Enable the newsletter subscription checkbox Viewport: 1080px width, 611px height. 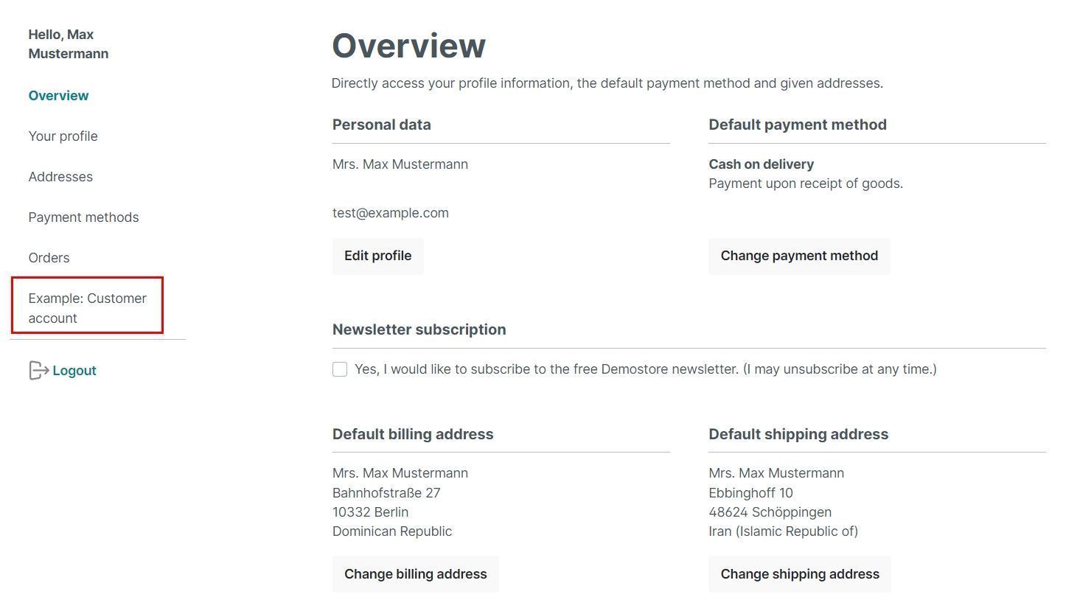click(340, 369)
